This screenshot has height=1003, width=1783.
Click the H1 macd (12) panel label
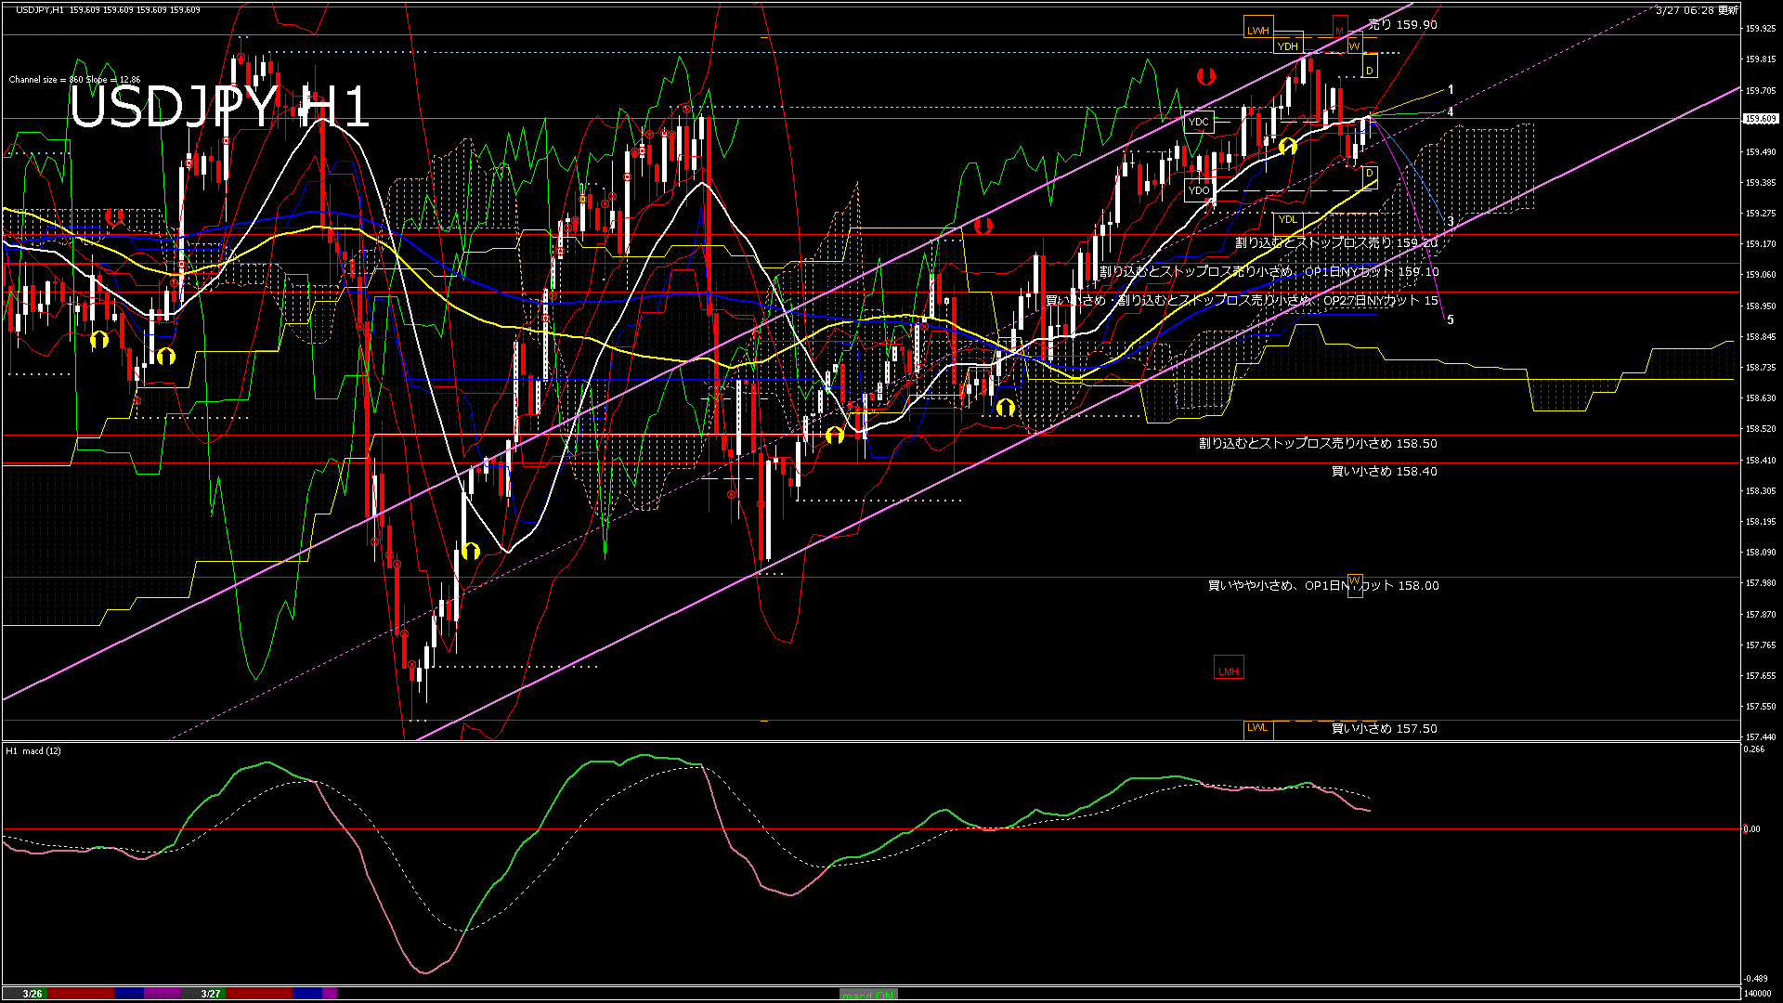point(35,751)
